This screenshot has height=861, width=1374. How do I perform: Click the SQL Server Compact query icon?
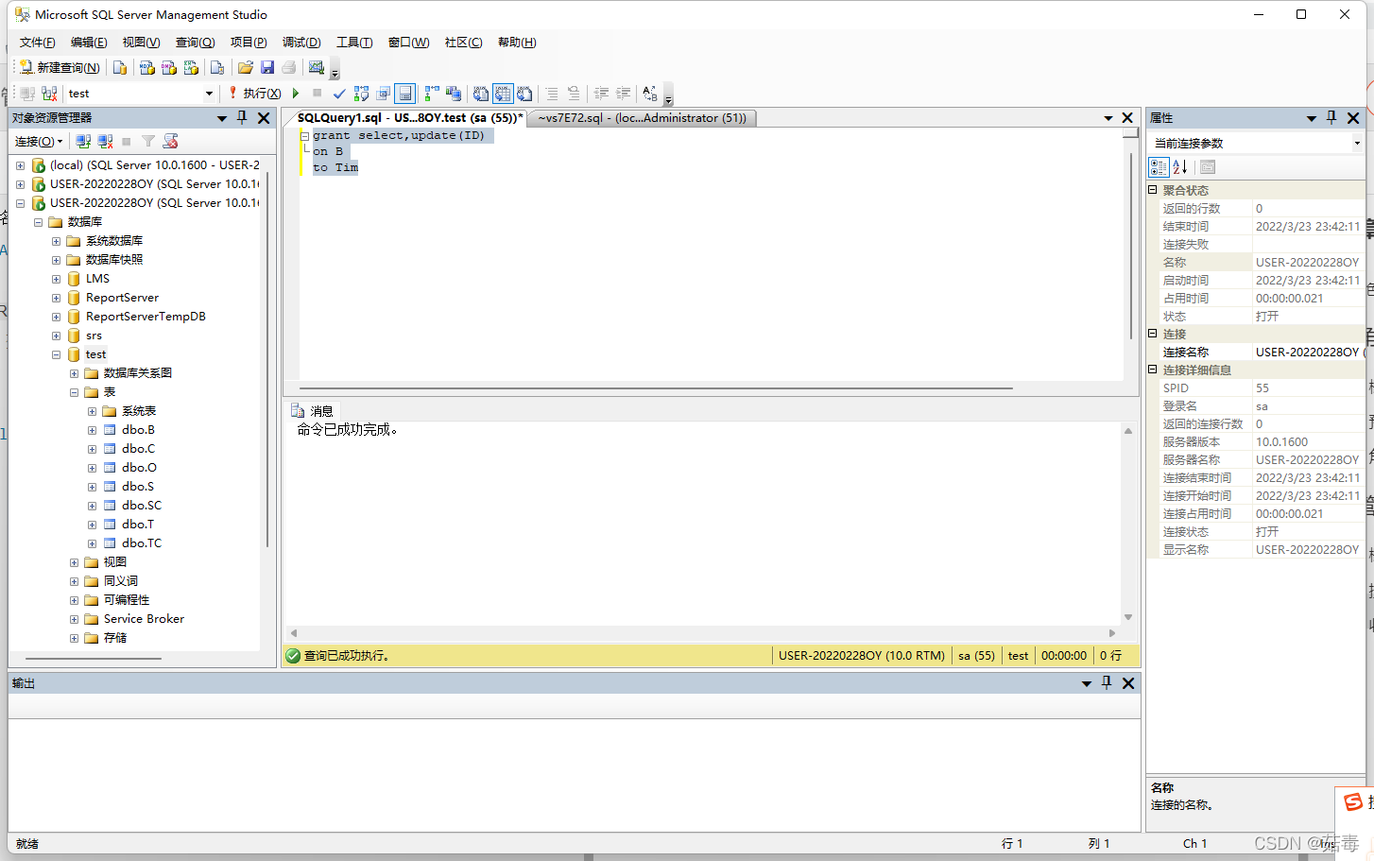pyautogui.click(x=217, y=67)
